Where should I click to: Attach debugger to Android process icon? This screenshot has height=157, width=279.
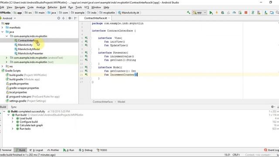(x=240, y=13)
